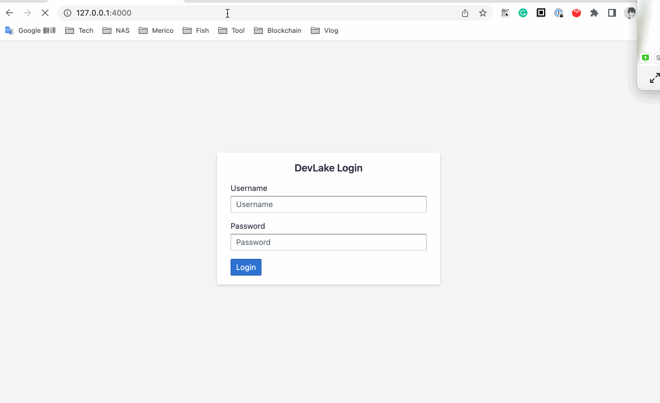Open the NAS bookmarks folder
The width and height of the screenshot is (660, 403).
116,31
